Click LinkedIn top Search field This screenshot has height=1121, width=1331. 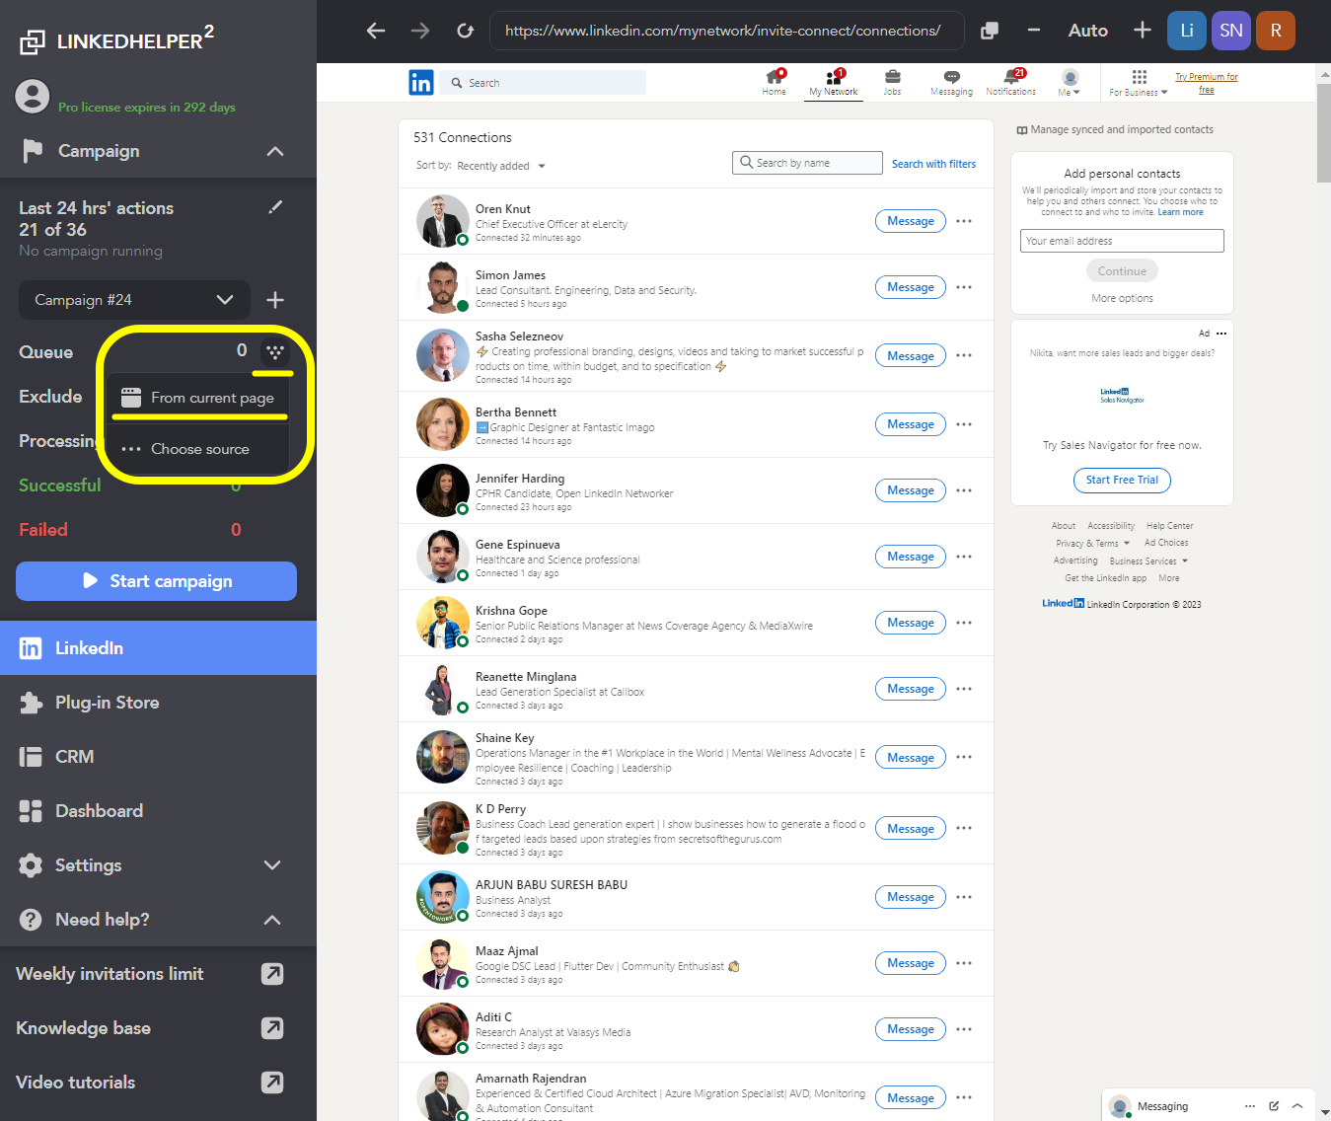coord(544,83)
